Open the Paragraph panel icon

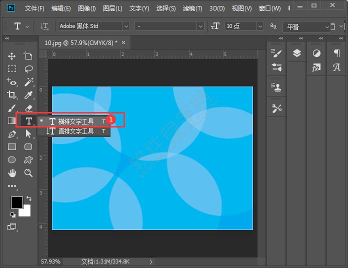(x=336, y=53)
